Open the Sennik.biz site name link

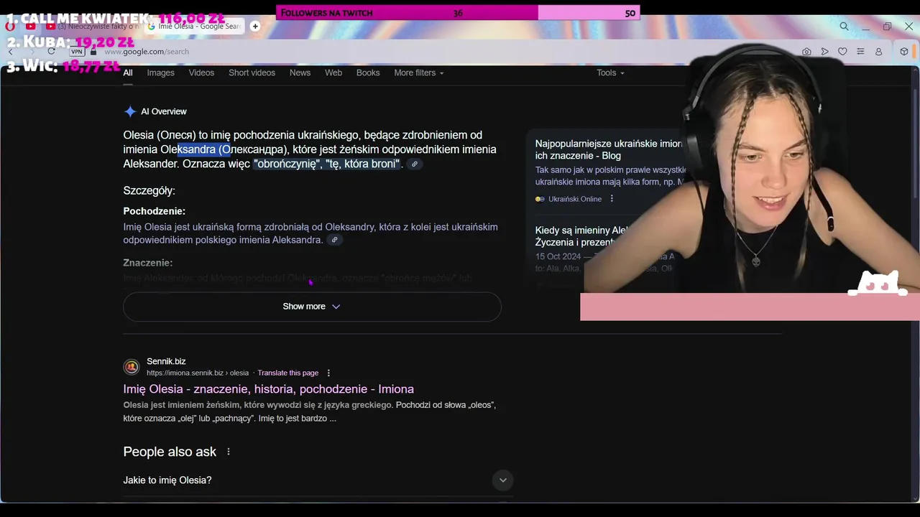166,361
